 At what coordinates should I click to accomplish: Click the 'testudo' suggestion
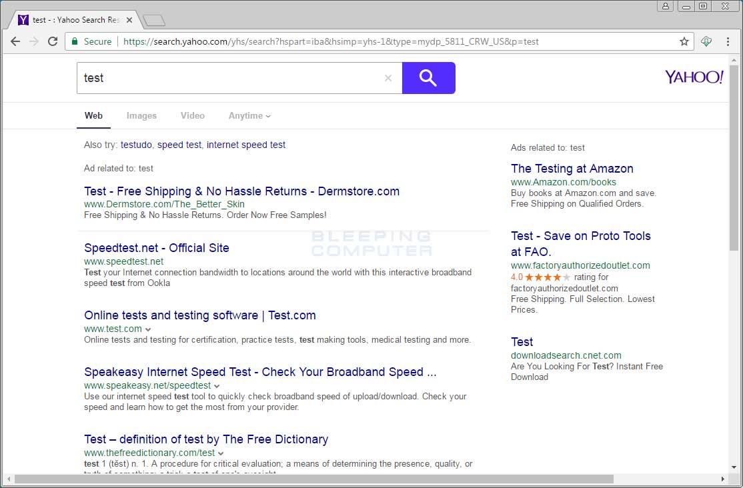tap(136, 145)
